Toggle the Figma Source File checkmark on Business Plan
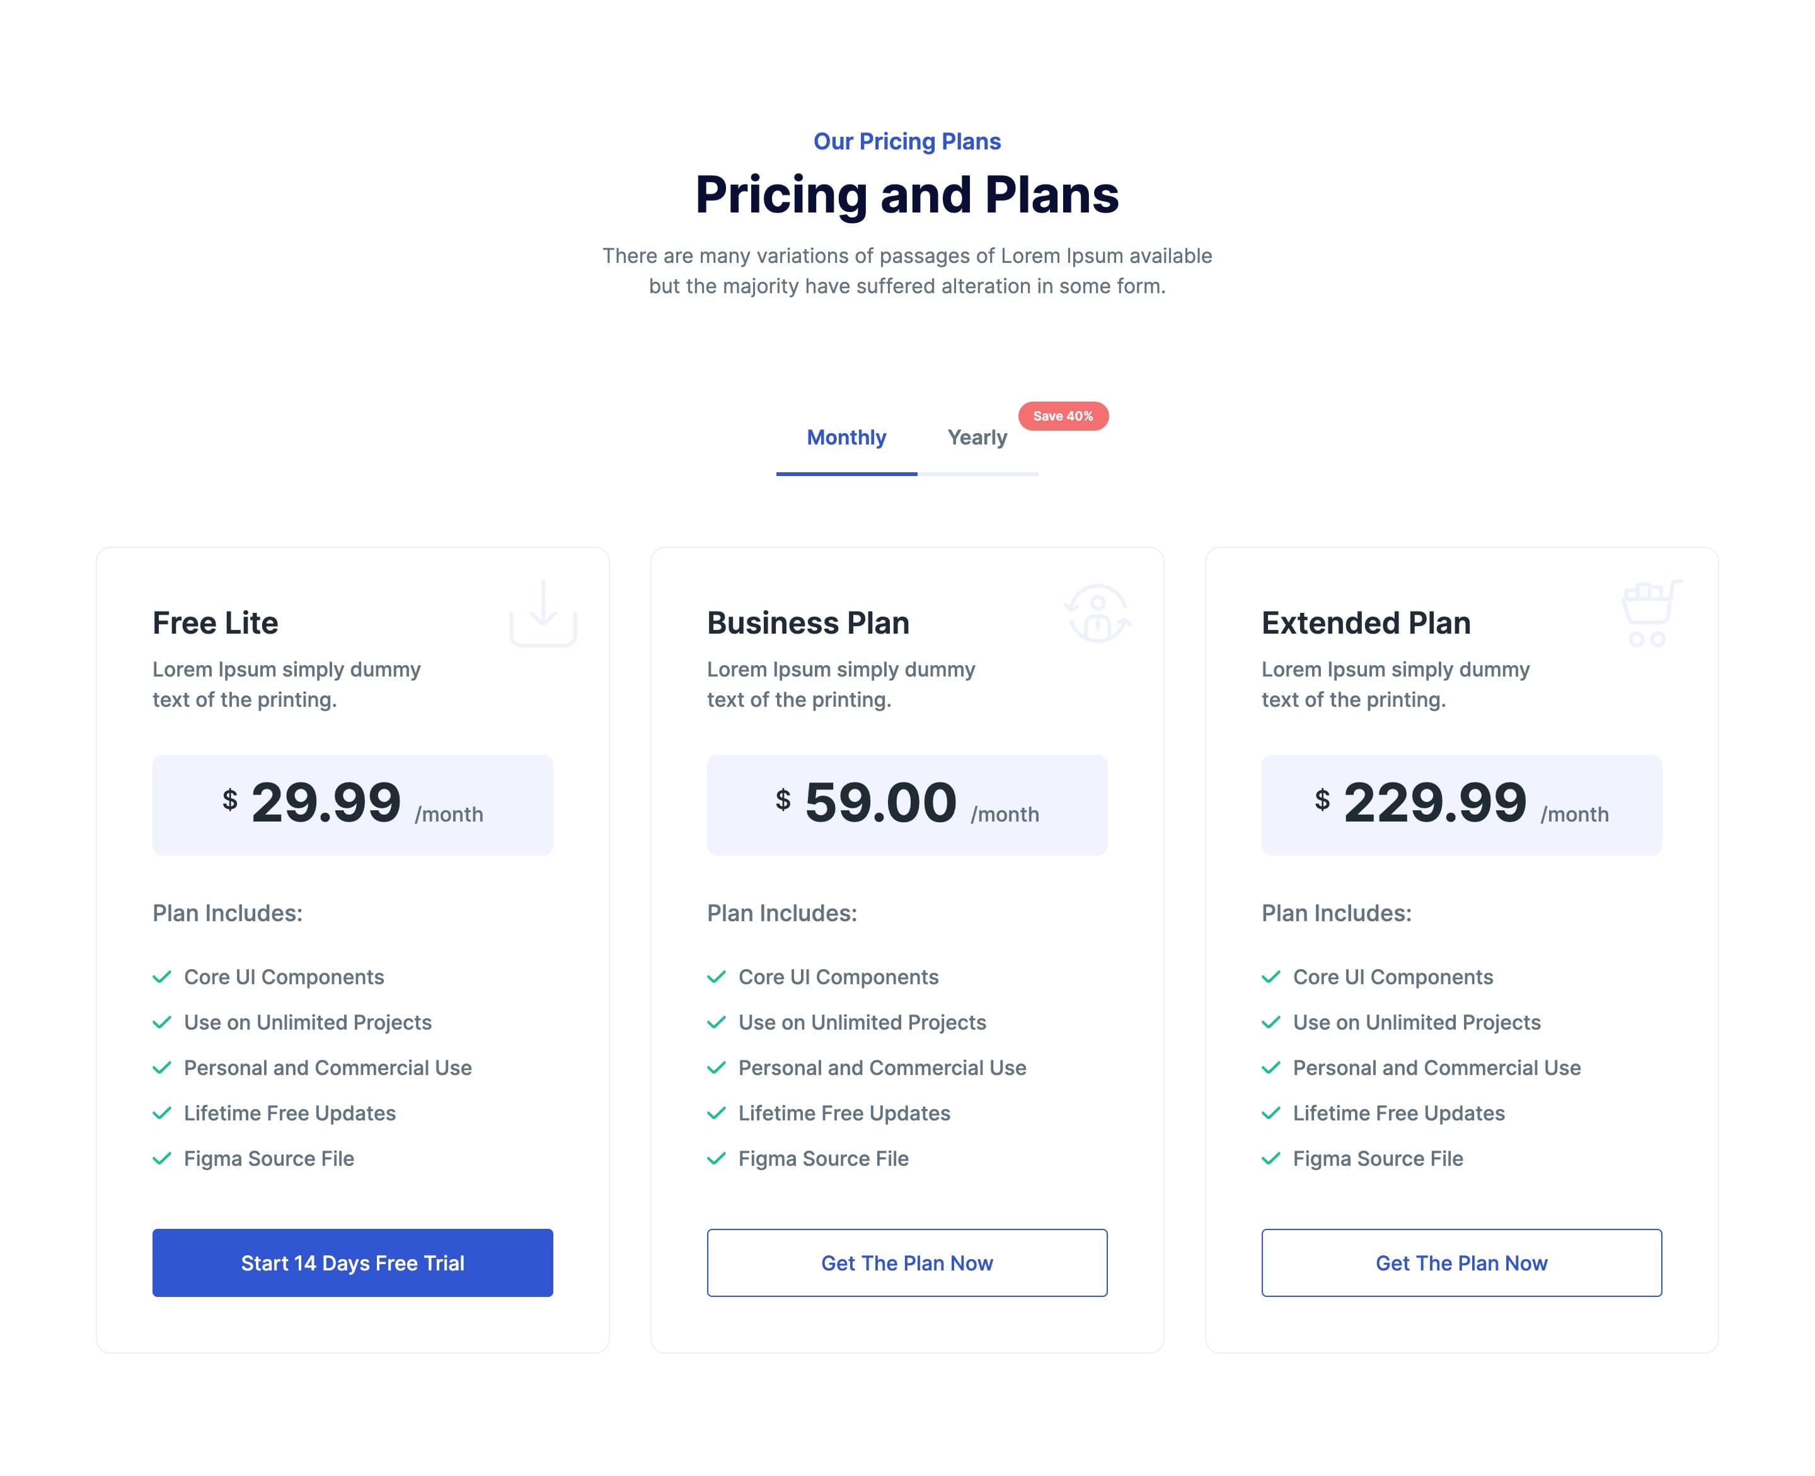 tap(717, 1158)
